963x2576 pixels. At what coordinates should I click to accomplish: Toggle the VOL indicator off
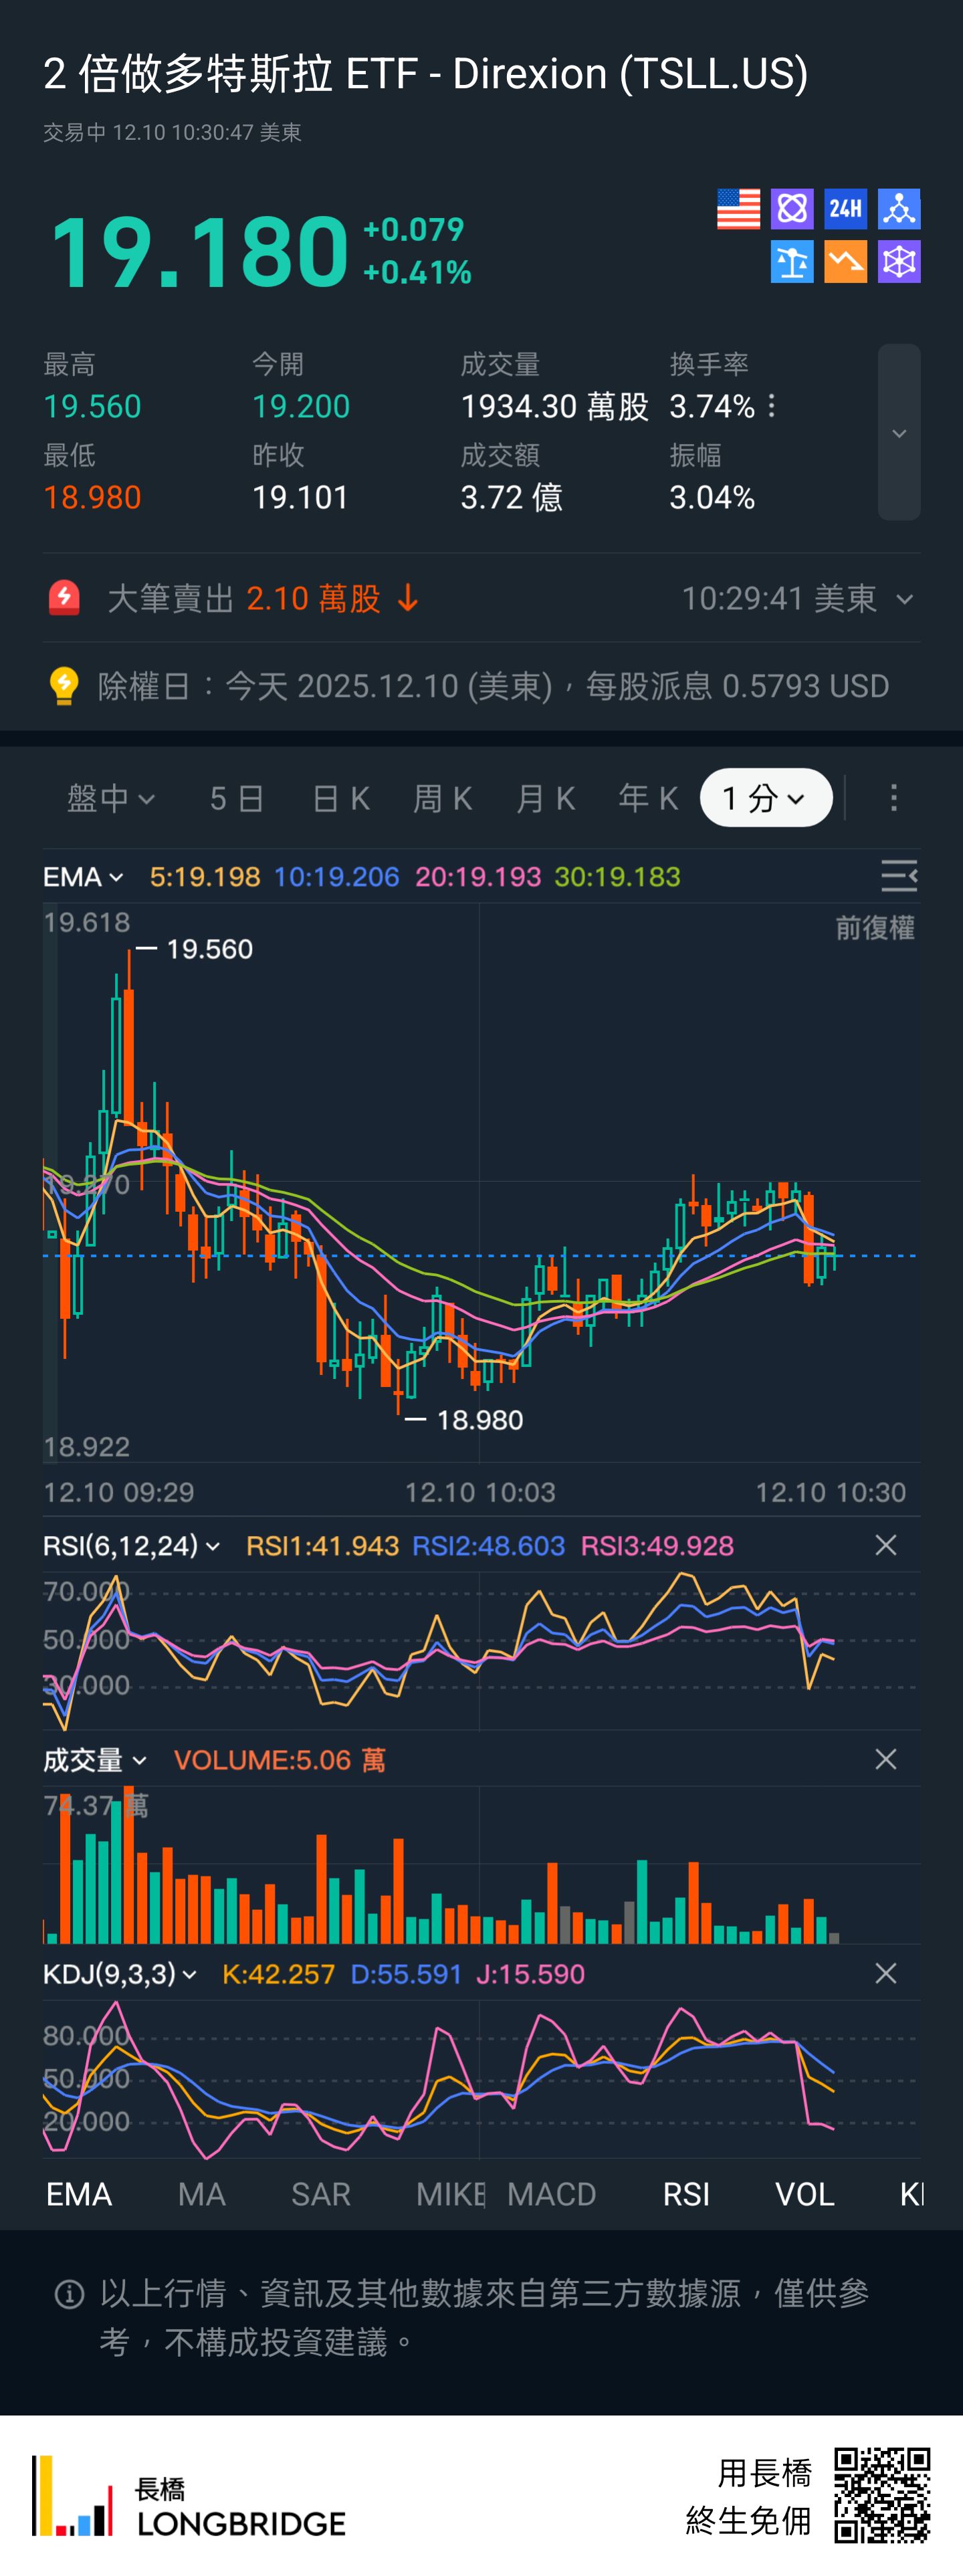(804, 2194)
